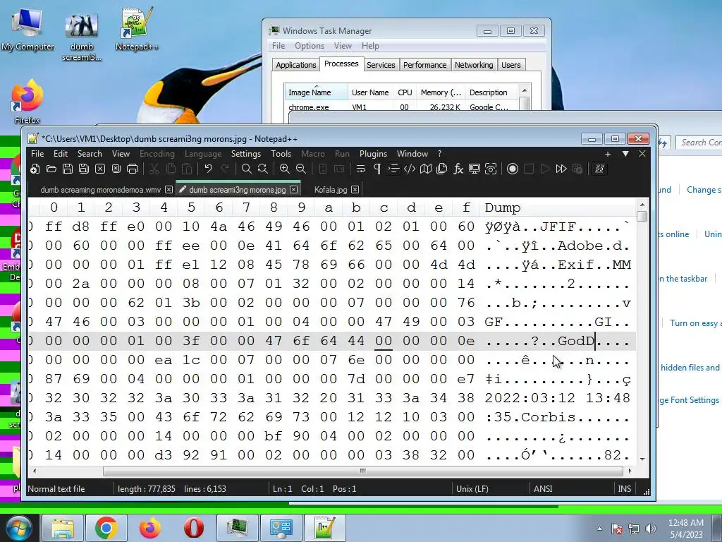Click the ANSI encoding status entry

tap(543, 488)
